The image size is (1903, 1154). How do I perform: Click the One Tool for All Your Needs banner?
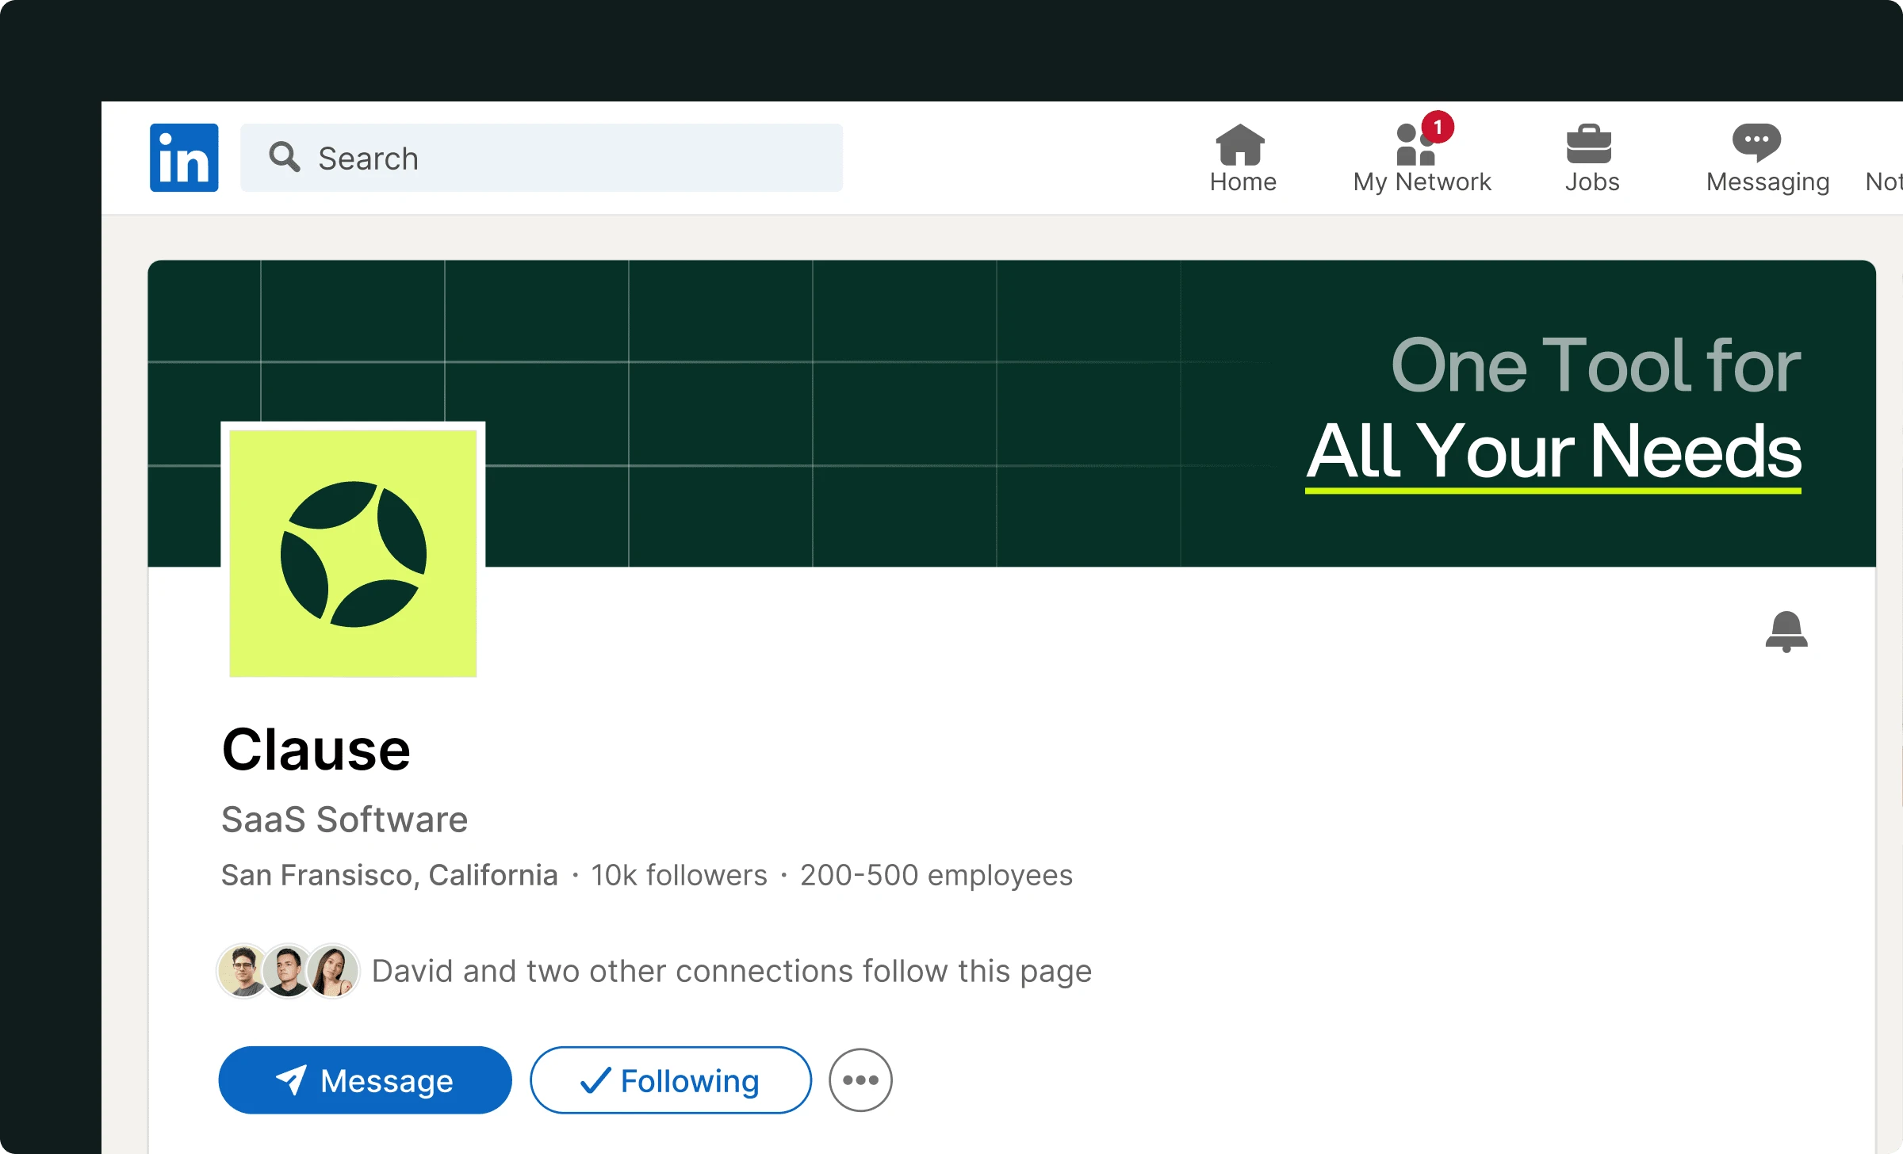pos(1553,410)
